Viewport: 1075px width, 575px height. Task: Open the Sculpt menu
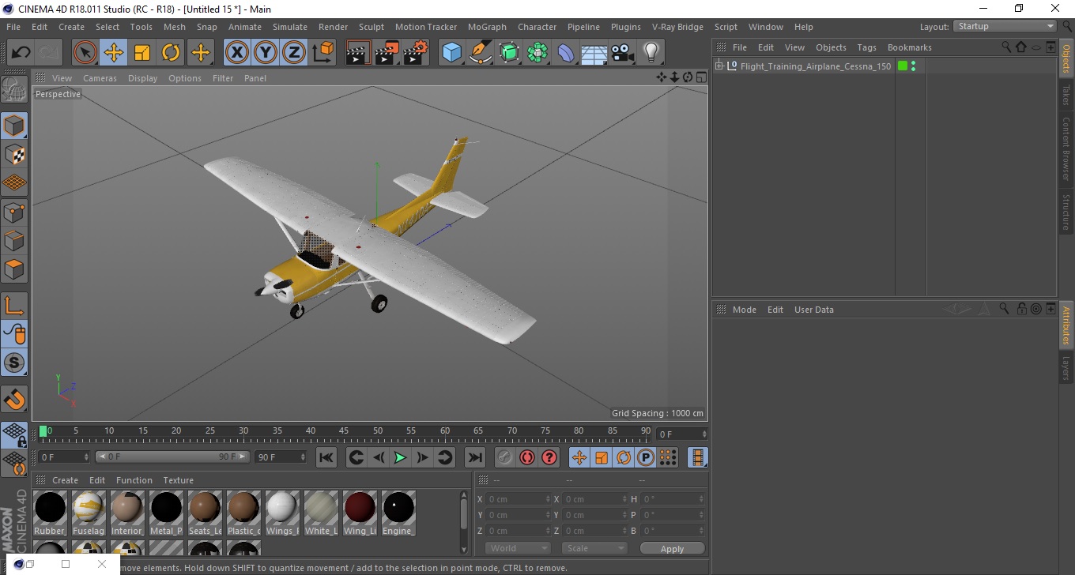(372, 27)
